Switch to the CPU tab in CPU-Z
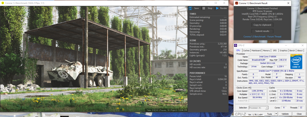 tap(238, 50)
